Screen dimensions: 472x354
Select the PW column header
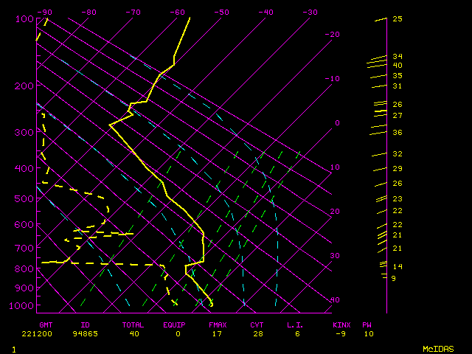click(367, 324)
